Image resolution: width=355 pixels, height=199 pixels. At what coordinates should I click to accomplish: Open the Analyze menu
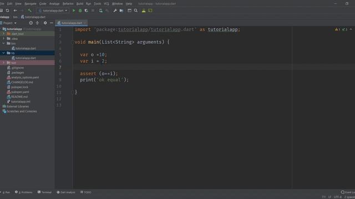point(54,4)
